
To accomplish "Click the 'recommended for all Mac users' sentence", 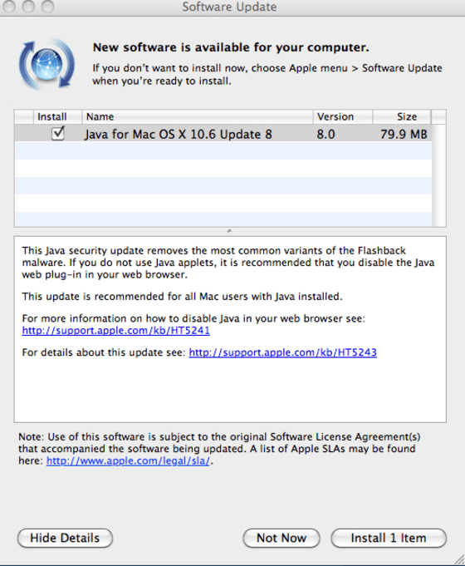I will [182, 297].
